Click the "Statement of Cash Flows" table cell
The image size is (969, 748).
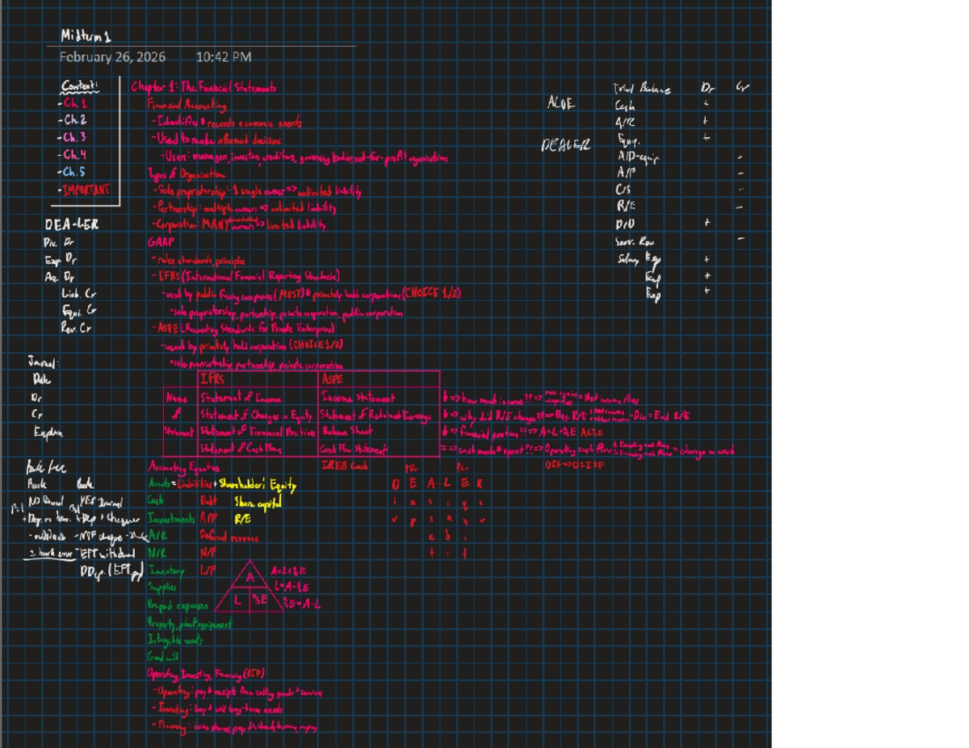point(241,449)
